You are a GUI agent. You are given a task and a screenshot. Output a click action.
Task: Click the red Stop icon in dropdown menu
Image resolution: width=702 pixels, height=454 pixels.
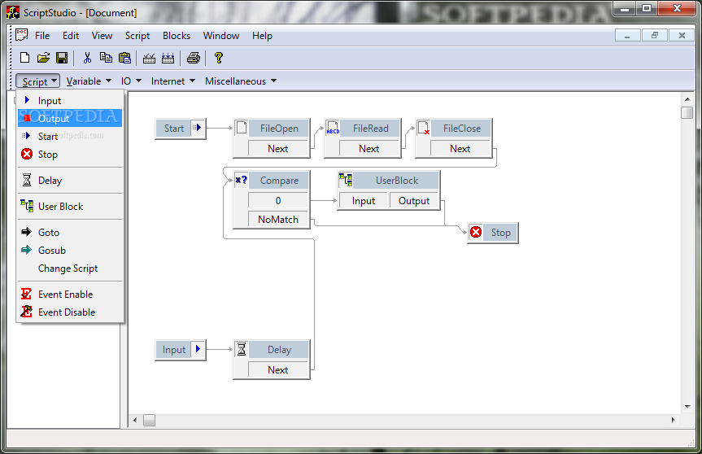click(27, 155)
